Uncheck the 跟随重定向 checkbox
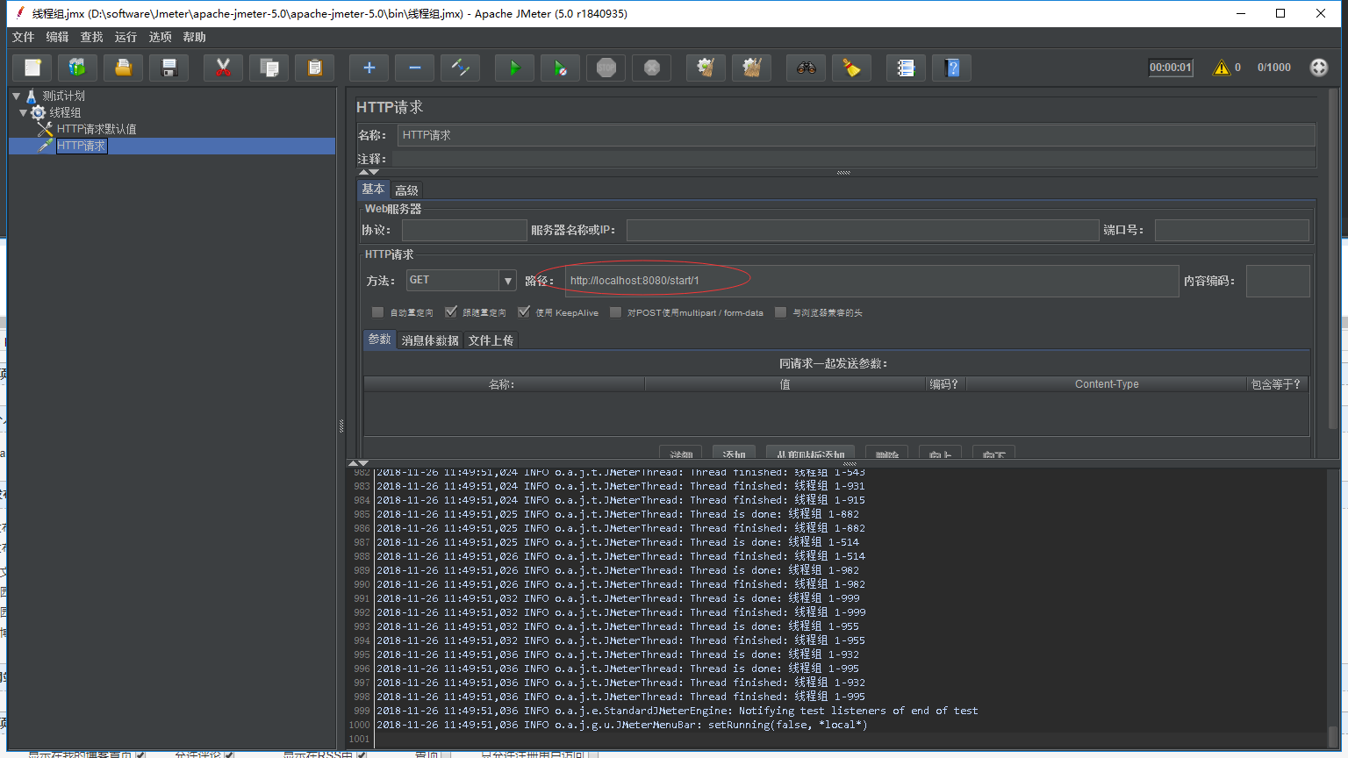Screen dimensions: 1348x758 (x=451, y=312)
